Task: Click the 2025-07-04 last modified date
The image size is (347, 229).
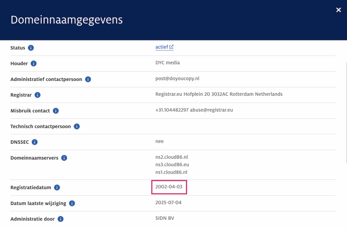Action: 168,203
